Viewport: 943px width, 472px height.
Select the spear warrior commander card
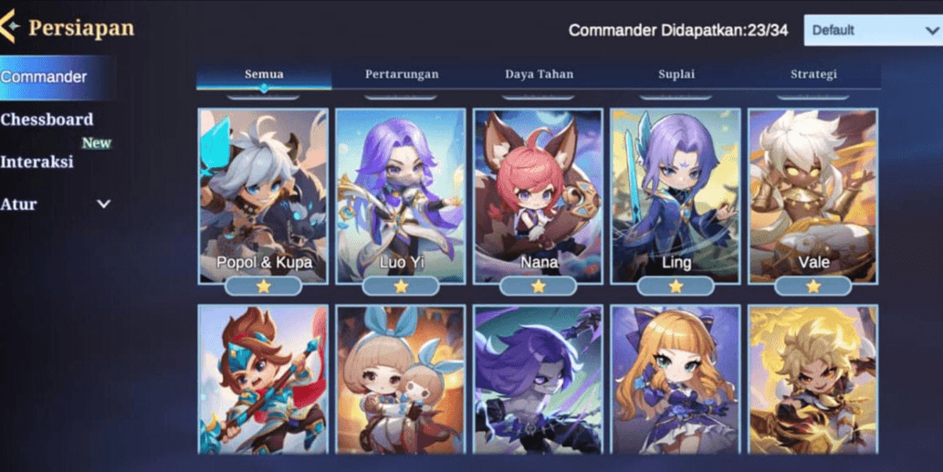click(264, 380)
